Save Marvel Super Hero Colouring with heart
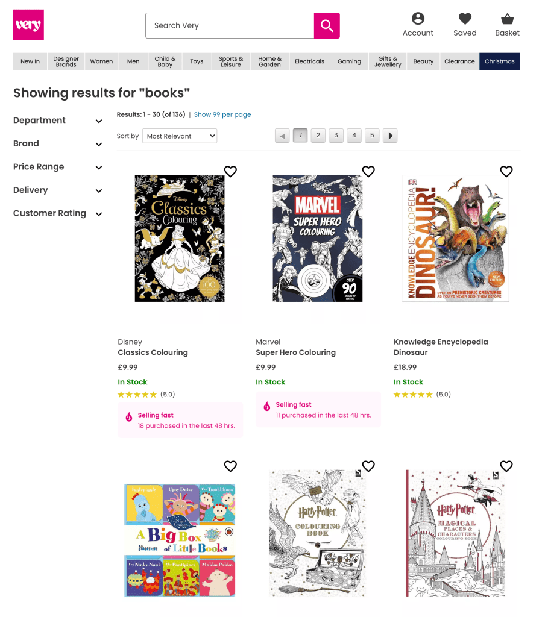The height and width of the screenshot is (617, 545). point(368,171)
